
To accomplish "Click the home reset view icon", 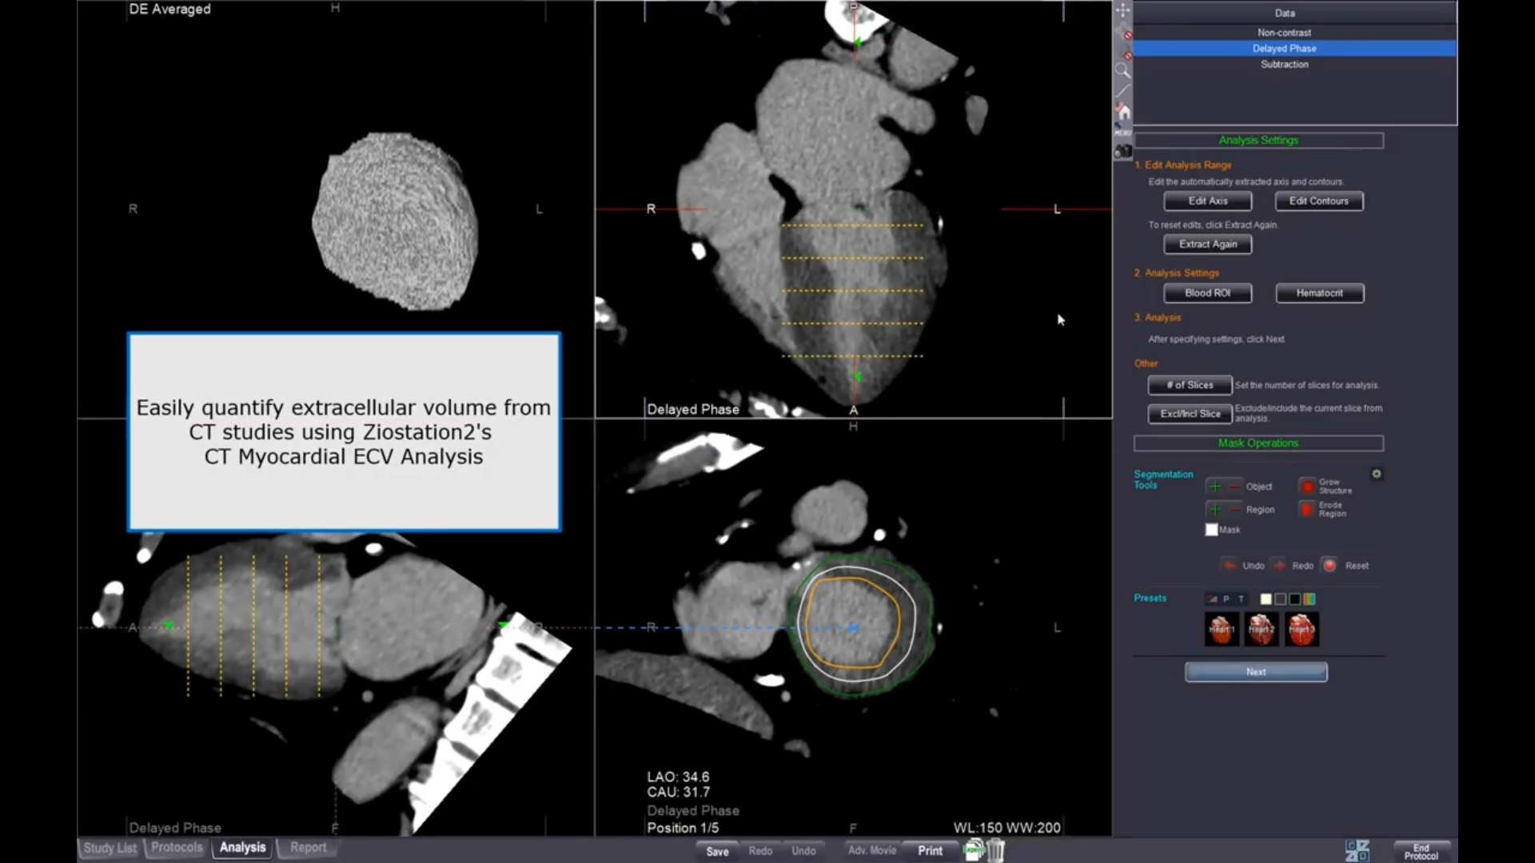I will coord(1123,110).
